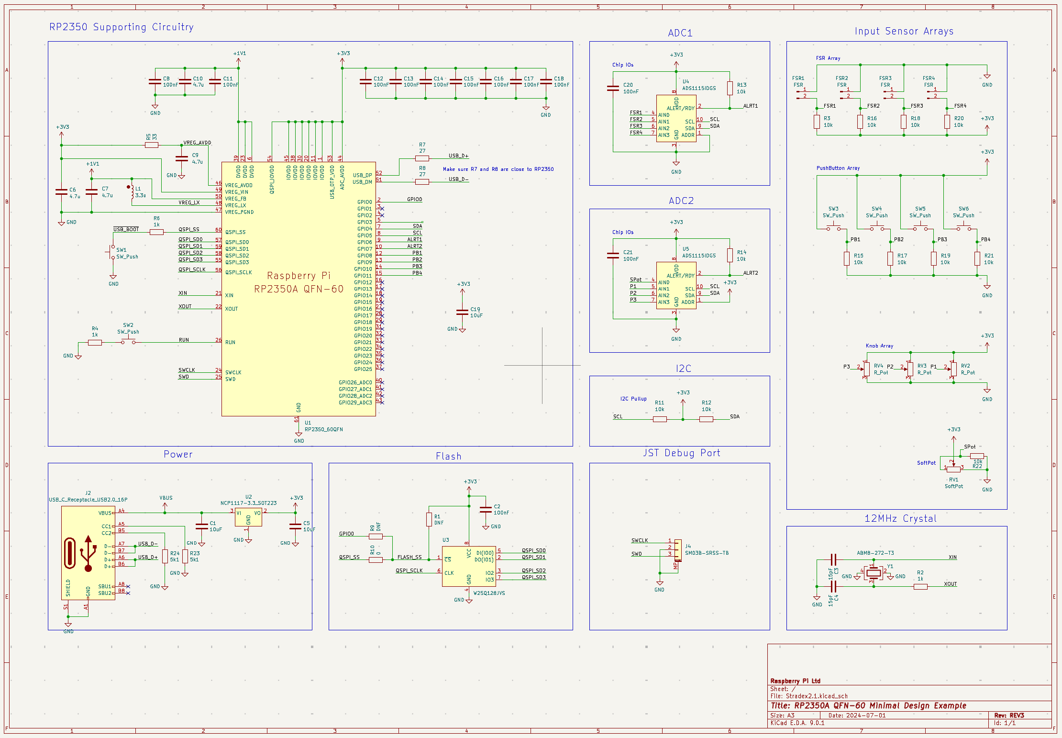Click the inductor L1 3.3u symbol

pyautogui.click(x=132, y=191)
